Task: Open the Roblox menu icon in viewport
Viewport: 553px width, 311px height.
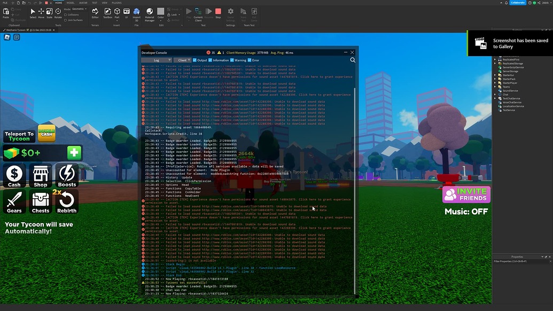Action: point(7,37)
